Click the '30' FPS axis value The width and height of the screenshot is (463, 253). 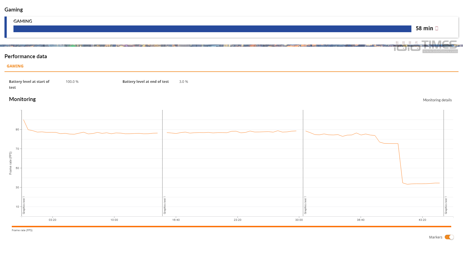point(17,188)
